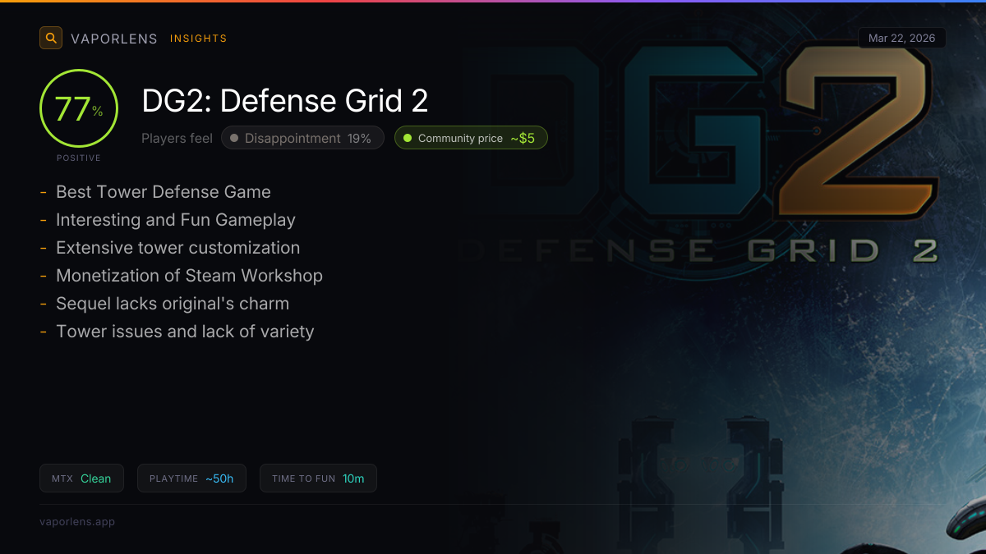Click the grey dot in the Disappointment pill
Screen dimensions: 986x554
point(234,139)
